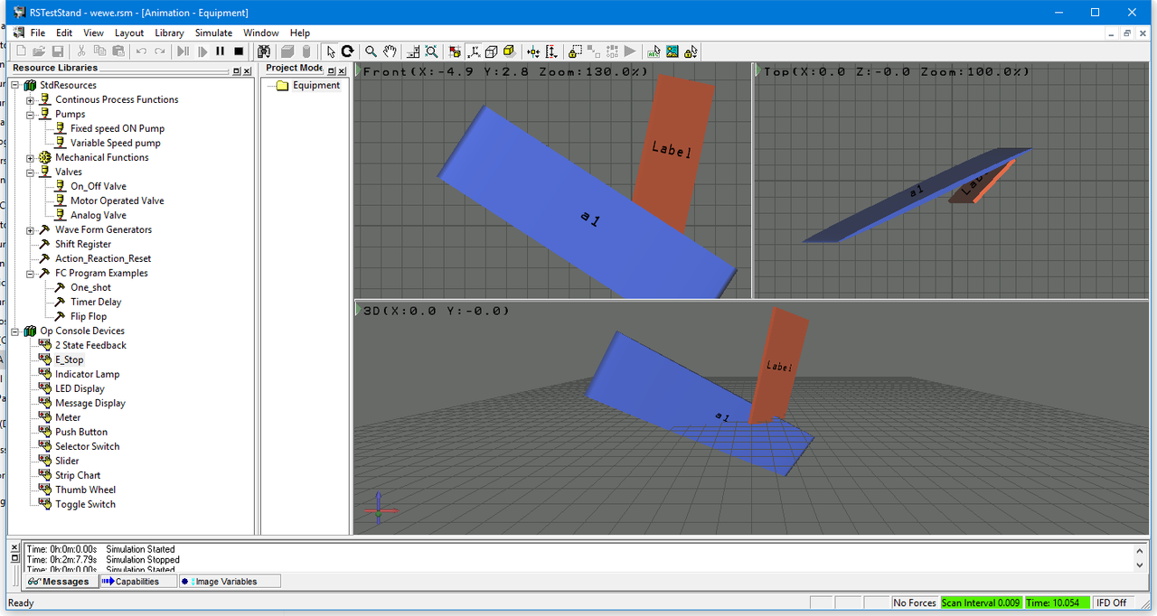Click the horizontal align tool icon
1157x616 pixels.
(x=533, y=51)
